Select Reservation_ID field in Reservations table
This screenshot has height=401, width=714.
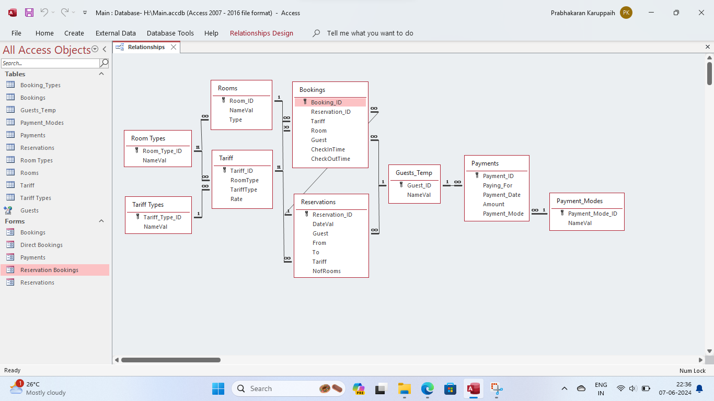point(331,215)
